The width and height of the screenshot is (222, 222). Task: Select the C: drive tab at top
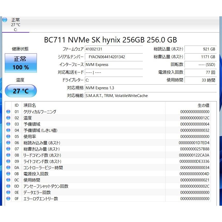(x=16, y=25)
